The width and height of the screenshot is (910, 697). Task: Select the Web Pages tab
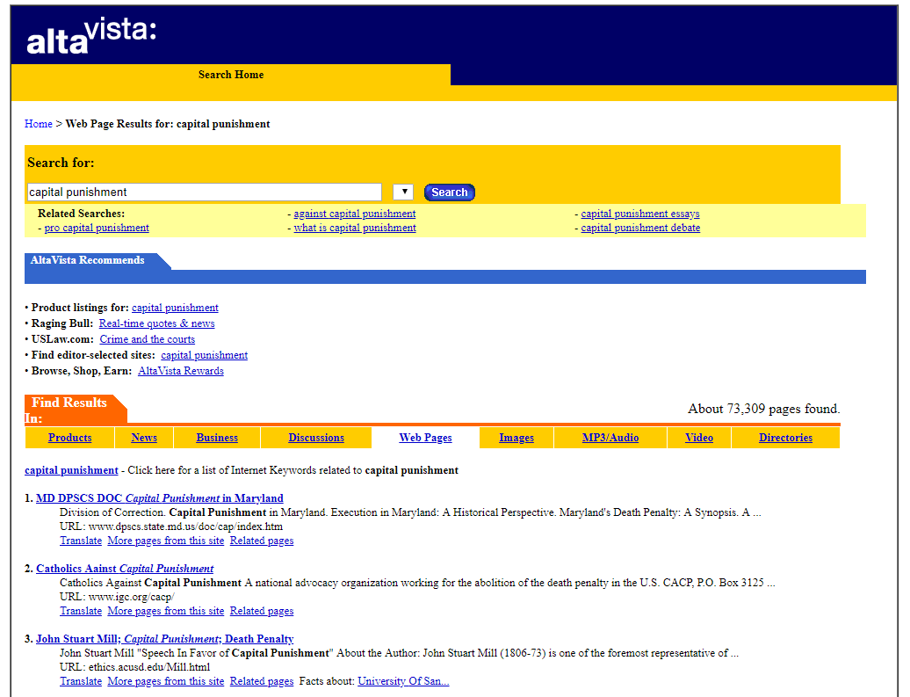point(425,438)
